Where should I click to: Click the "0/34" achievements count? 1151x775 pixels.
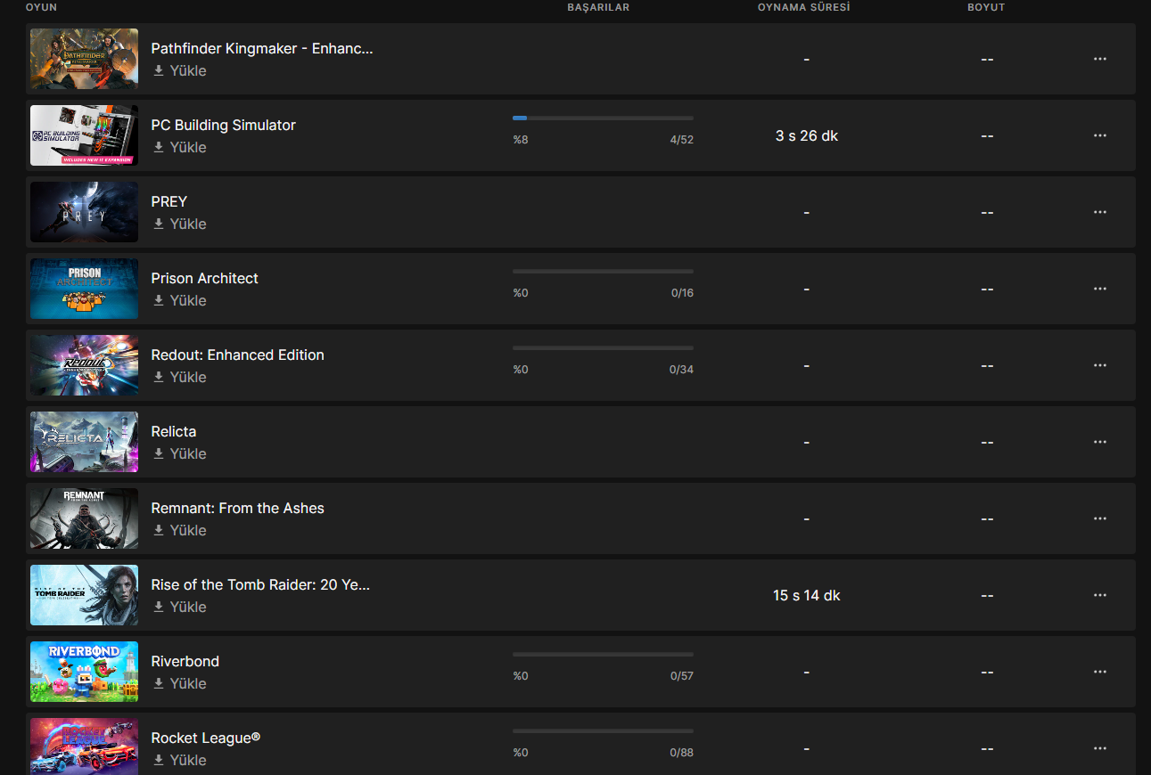681,370
